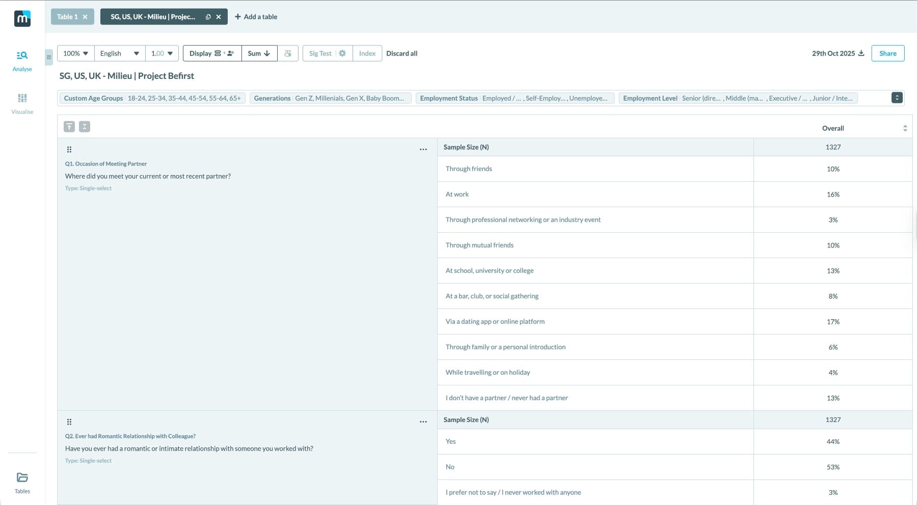
Task: Open the Tables folder panel
Action: (x=22, y=483)
